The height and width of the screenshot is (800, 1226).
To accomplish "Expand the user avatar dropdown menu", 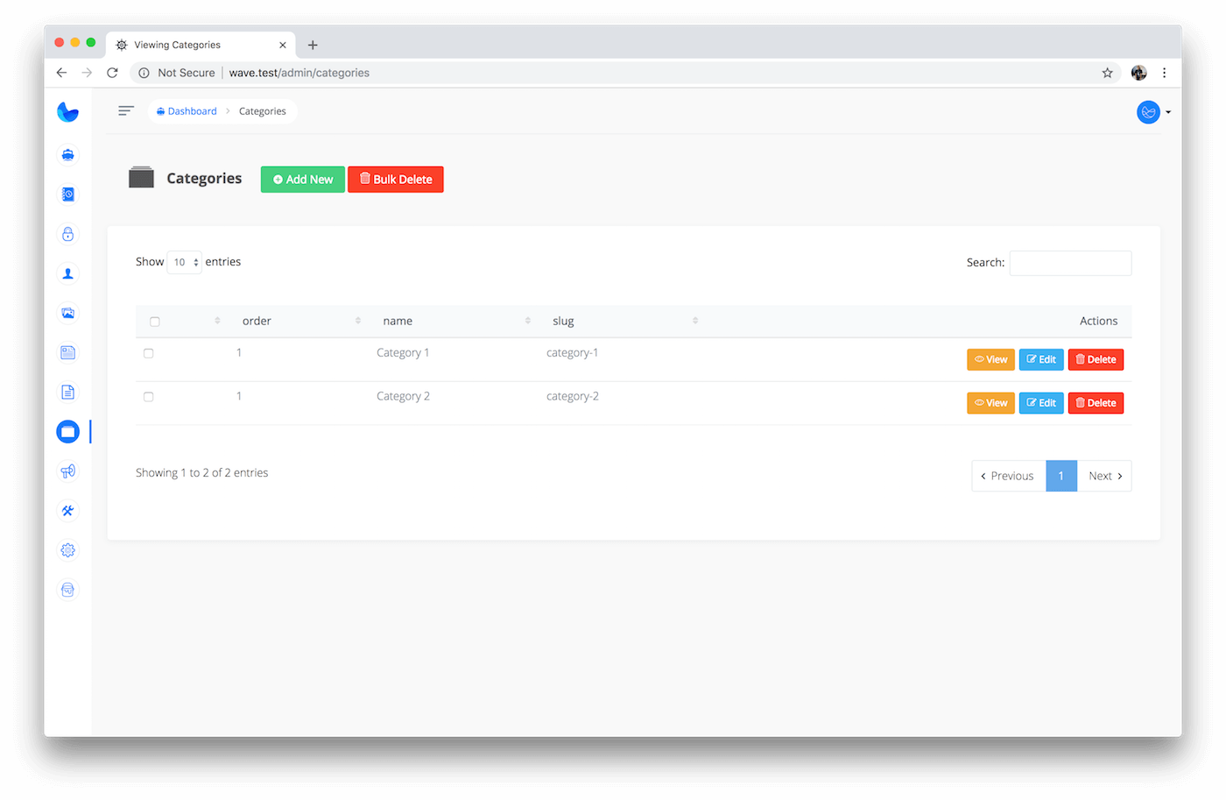I will (x=1153, y=112).
